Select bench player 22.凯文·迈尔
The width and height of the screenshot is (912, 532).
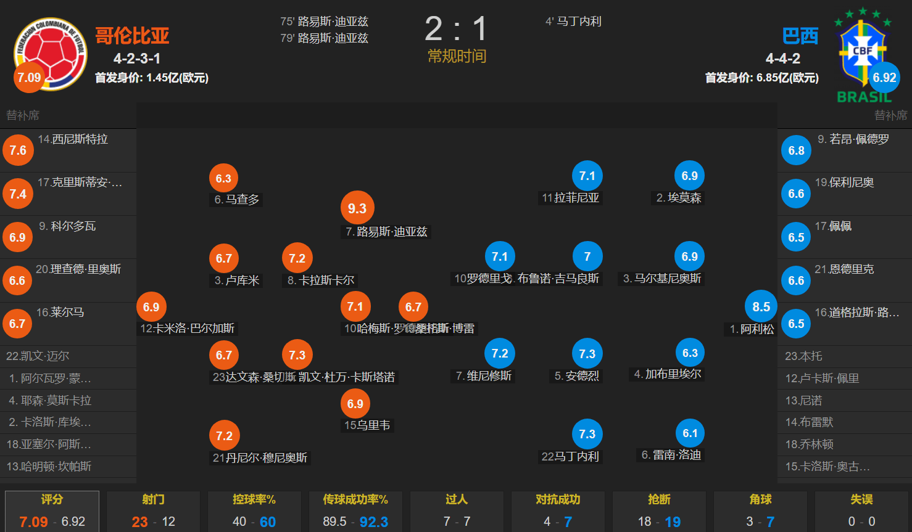(x=68, y=356)
